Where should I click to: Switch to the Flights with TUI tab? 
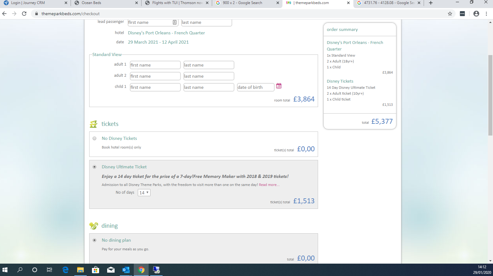point(177,3)
